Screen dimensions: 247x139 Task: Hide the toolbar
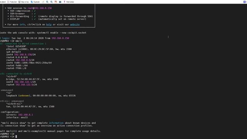[x=69, y=2]
